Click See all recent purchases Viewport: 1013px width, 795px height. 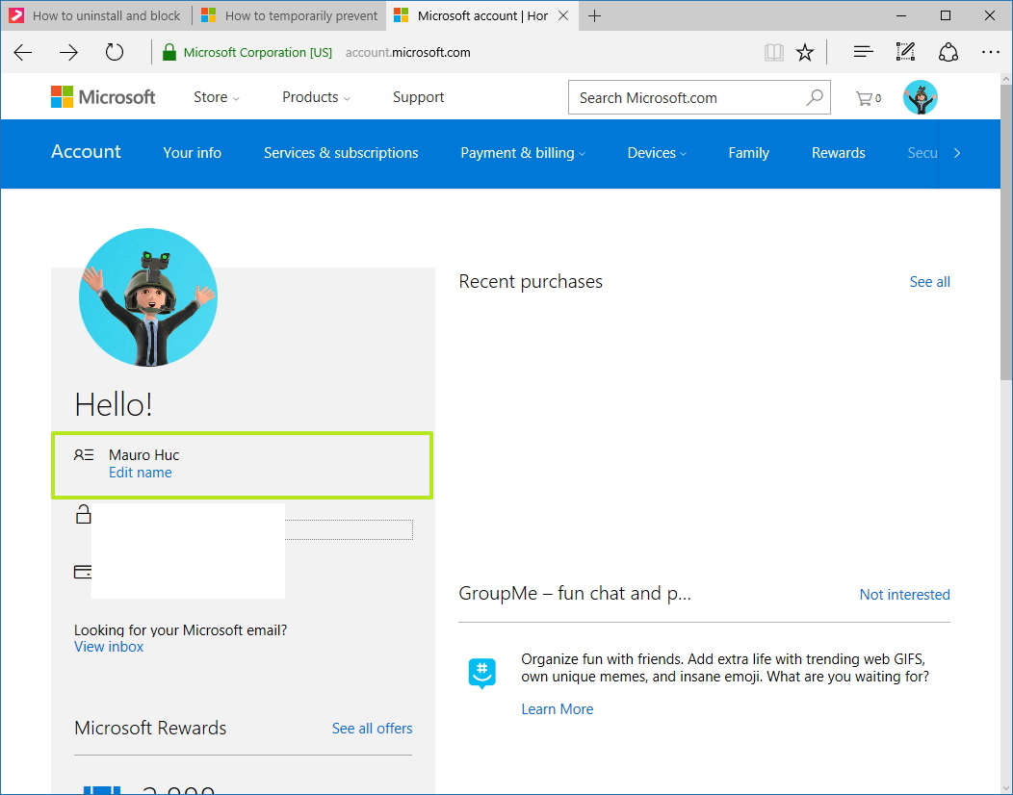[x=929, y=282]
